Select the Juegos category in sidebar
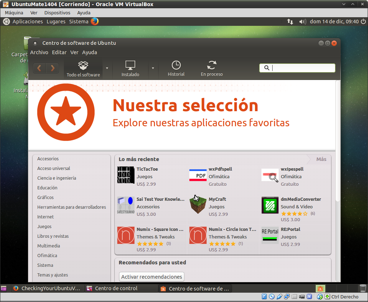368x302 pixels. click(x=44, y=227)
